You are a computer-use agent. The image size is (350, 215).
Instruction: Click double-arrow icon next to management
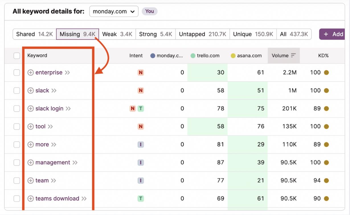point(75,163)
